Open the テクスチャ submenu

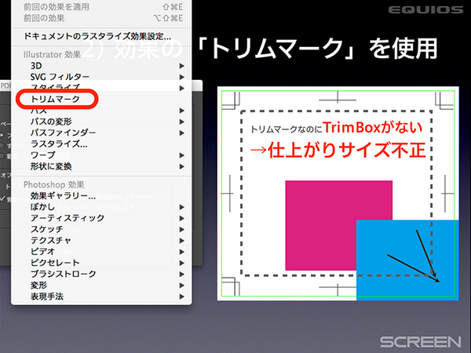101,241
